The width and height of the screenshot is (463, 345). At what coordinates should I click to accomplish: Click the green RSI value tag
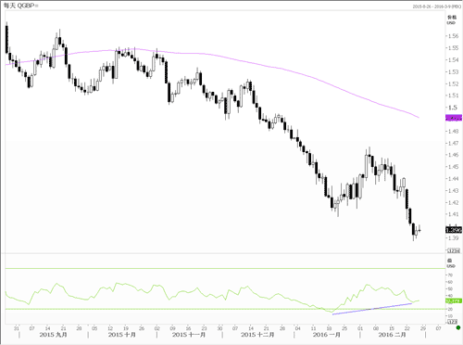pyautogui.click(x=454, y=300)
